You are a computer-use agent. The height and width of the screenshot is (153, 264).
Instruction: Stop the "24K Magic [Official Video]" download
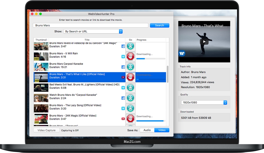tap(130, 119)
